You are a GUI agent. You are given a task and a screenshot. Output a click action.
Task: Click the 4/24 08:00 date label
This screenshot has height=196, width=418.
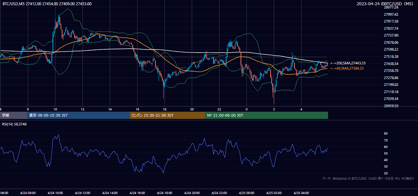pyautogui.click(x=28, y=193)
